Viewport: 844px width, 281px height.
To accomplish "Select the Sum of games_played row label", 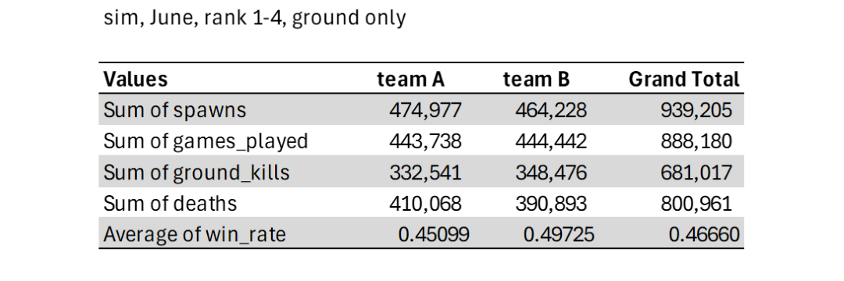I will (x=206, y=141).
